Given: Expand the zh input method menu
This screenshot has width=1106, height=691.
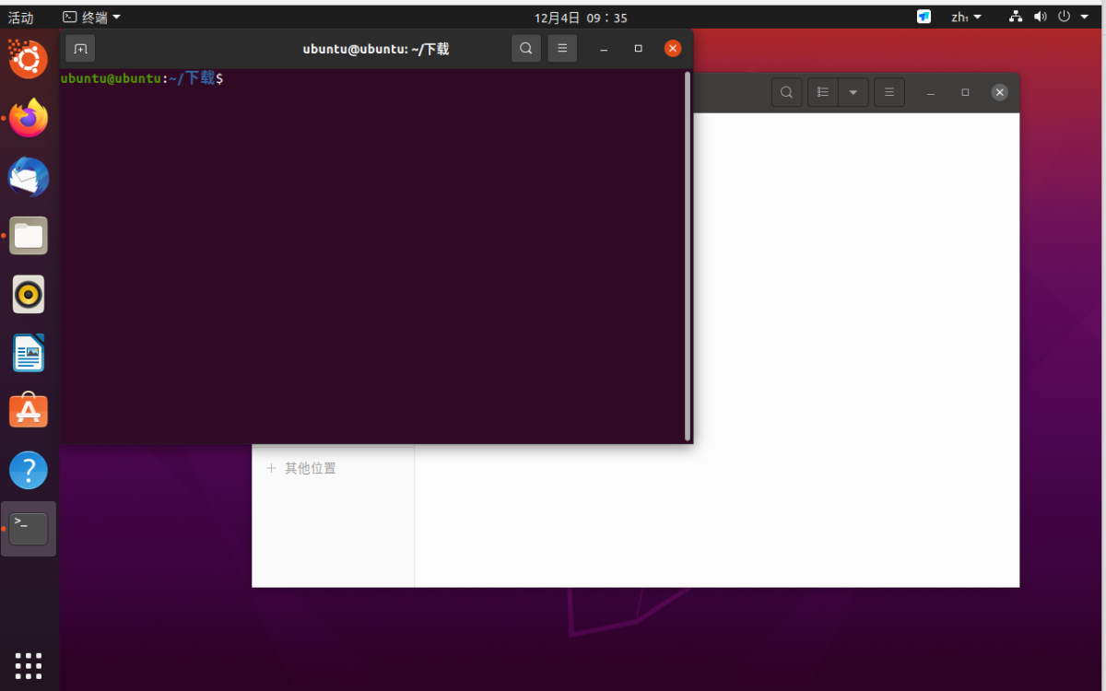Looking at the screenshot, I should (967, 18).
